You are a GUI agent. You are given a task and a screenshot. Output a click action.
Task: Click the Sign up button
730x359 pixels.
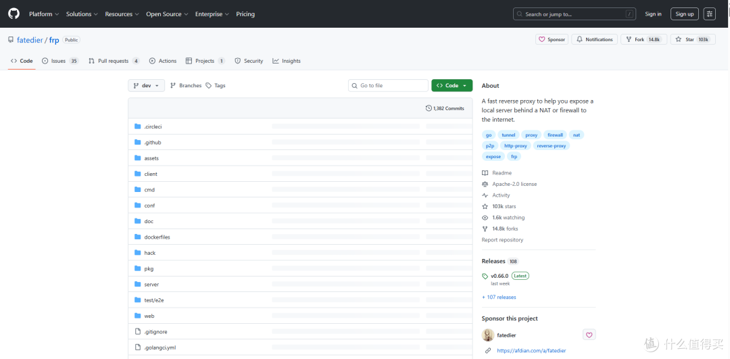click(x=684, y=14)
